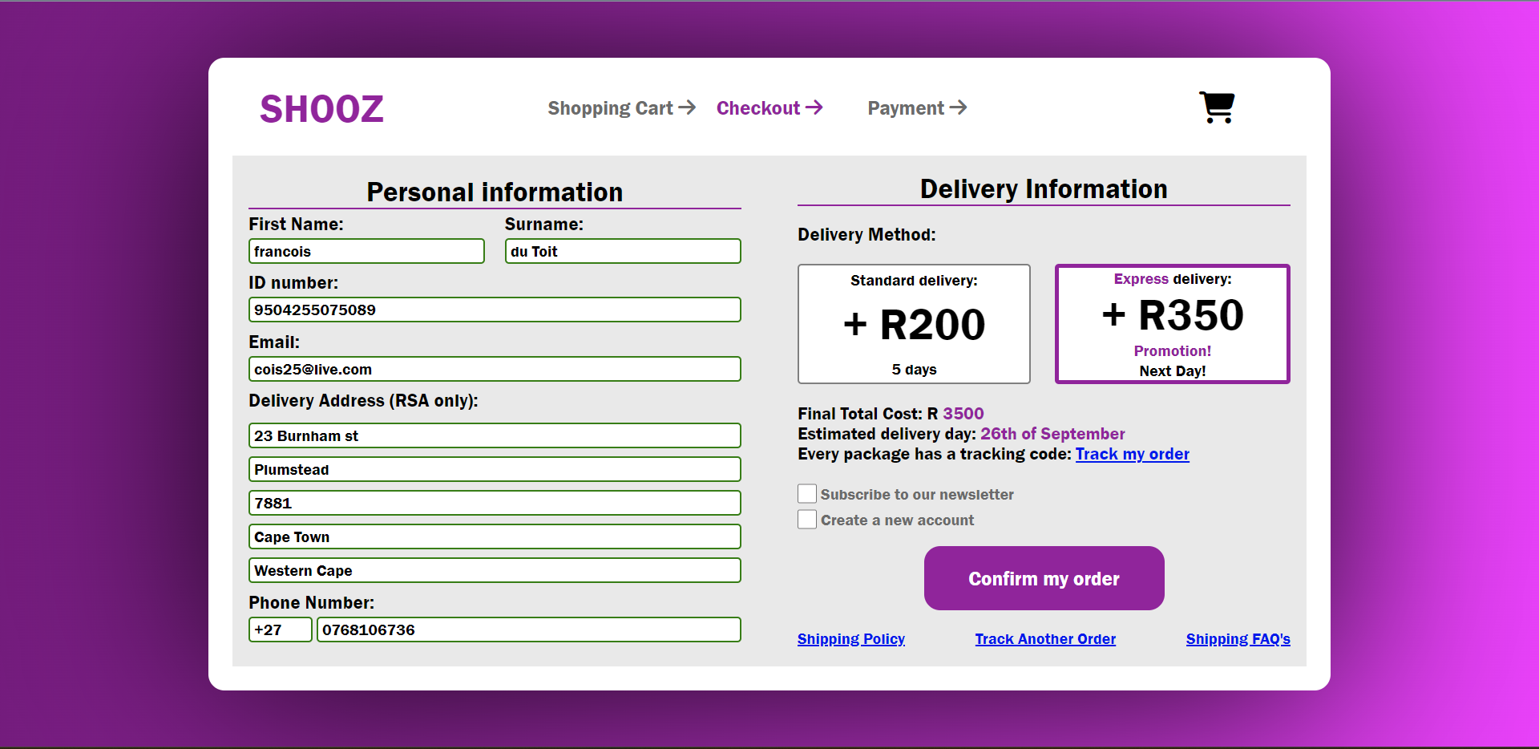Open the shopping cart icon
The image size is (1539, 749).
click(x=1217, y=107)
